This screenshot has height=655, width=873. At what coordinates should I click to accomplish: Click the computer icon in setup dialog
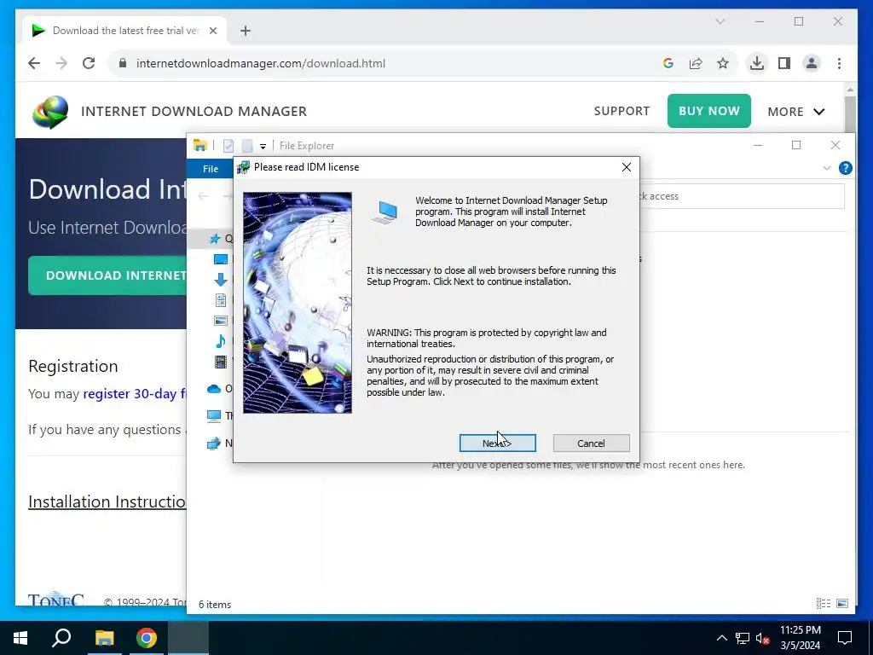[x=385, y=212]
